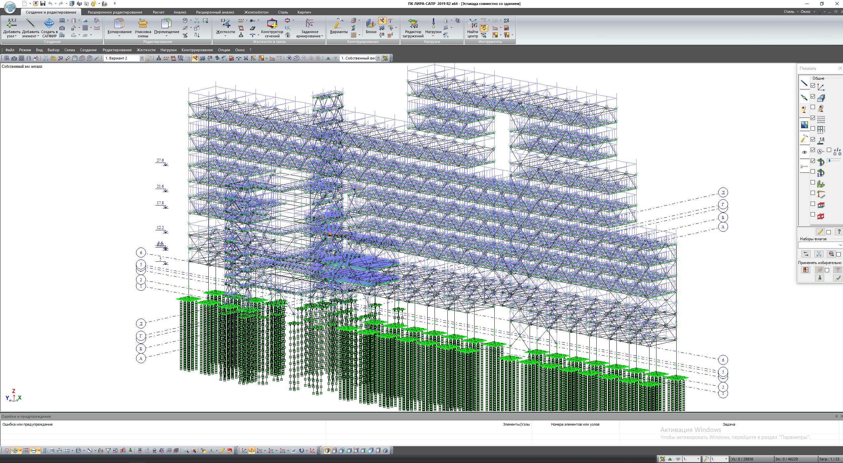Viewport: 843px width, 463px height.
Task: Select the eye tab in Показать panel
Action: 804,152
